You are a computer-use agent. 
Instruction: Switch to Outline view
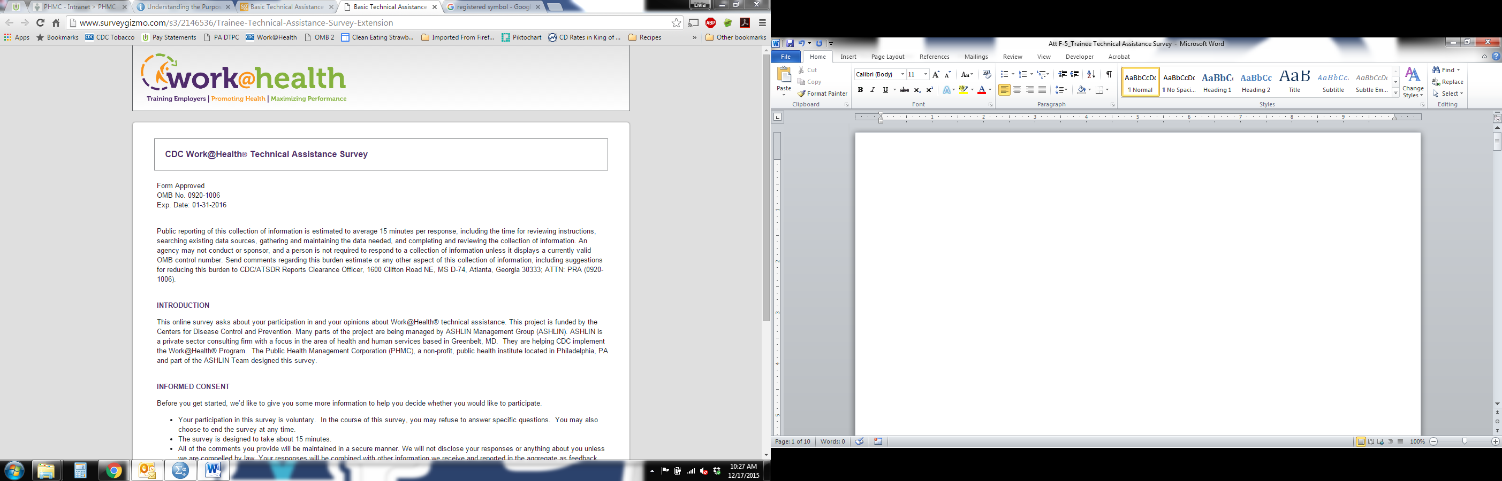(1391, 441)
